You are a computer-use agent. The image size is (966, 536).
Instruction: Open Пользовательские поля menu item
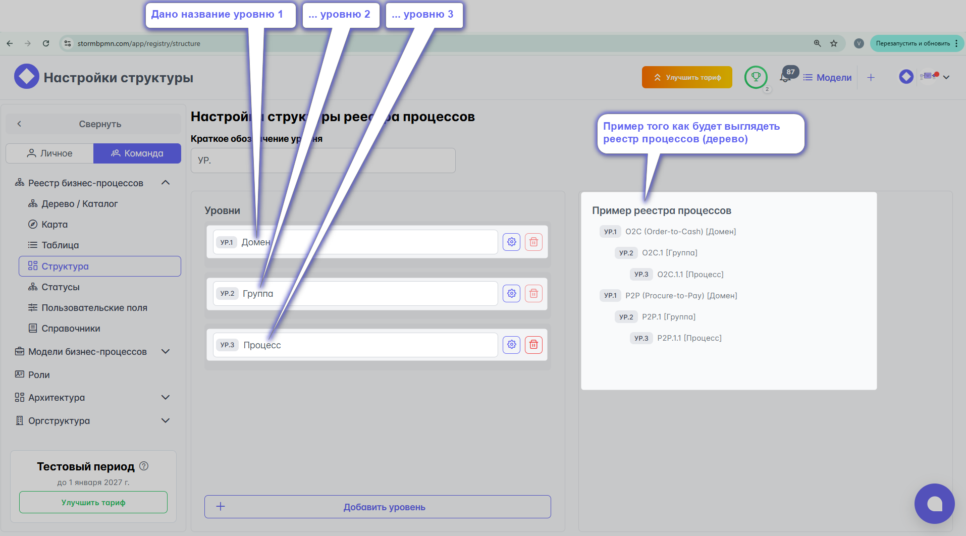(94, 308)
